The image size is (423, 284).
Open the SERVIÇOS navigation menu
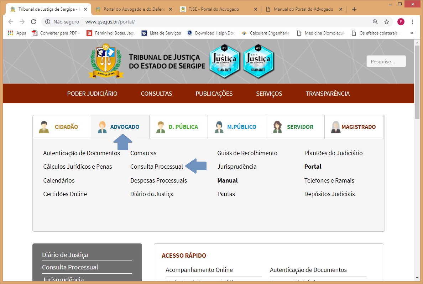click(x=269, y=94)
